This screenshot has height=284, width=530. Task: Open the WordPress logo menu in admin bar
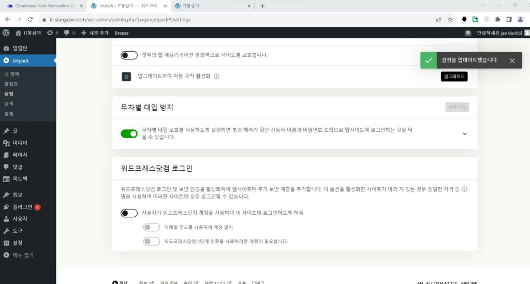tap(6, 33)
